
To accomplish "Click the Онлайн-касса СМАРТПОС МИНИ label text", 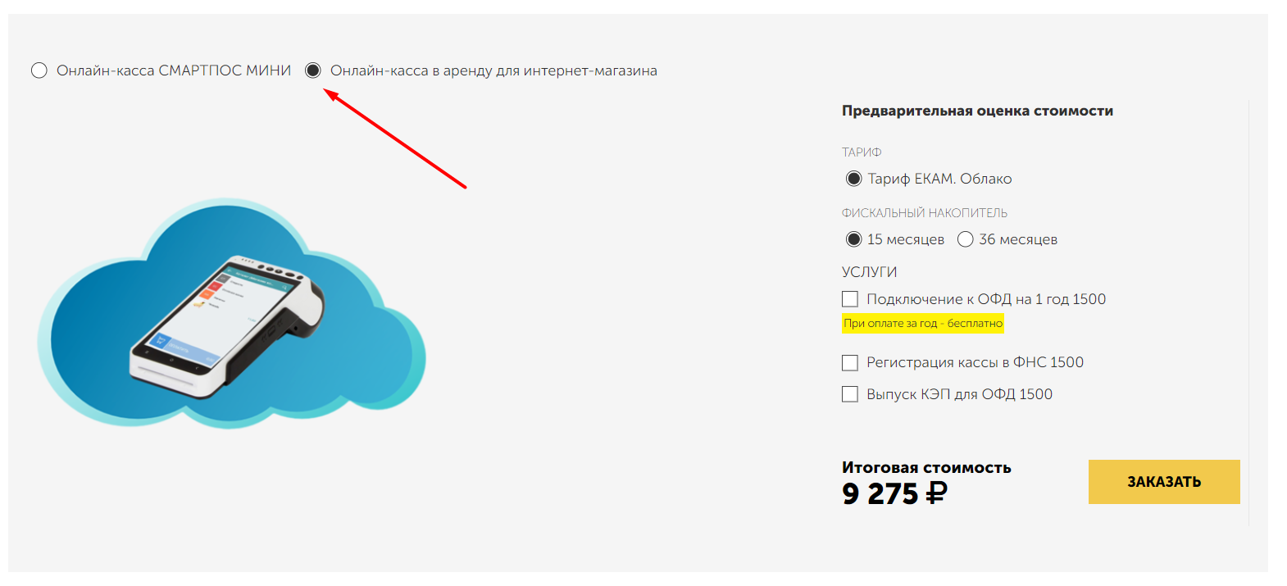I will tap(174, 70).
